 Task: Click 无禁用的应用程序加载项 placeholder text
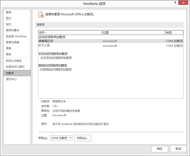(56, 69)
